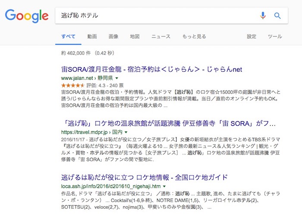
Task: Click the orange star rating icons
Action: pos(72,85)
